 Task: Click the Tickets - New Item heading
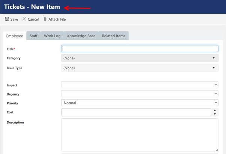pos(32,7)
